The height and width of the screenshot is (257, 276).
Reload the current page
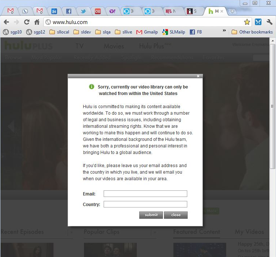pos(27,22)
